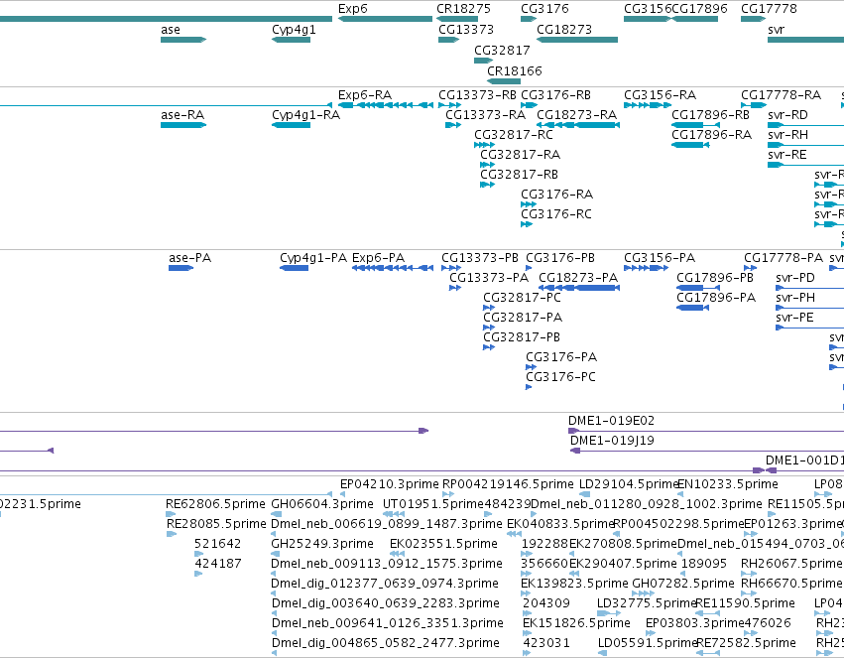The image size is (844, 658).
Task: Click the ase gene label
Action: point(171,30)
